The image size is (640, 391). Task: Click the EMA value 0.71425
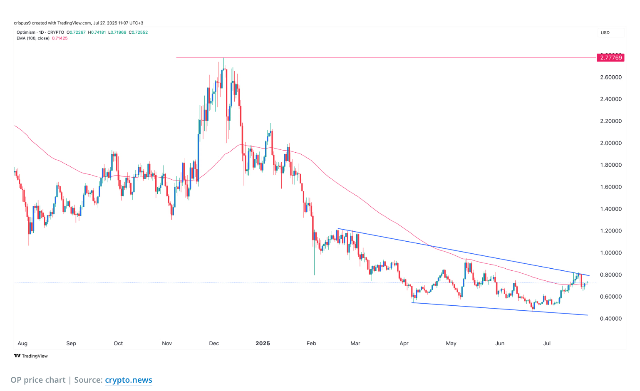60,38
